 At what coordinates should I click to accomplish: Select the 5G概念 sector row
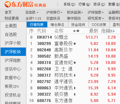73,37
